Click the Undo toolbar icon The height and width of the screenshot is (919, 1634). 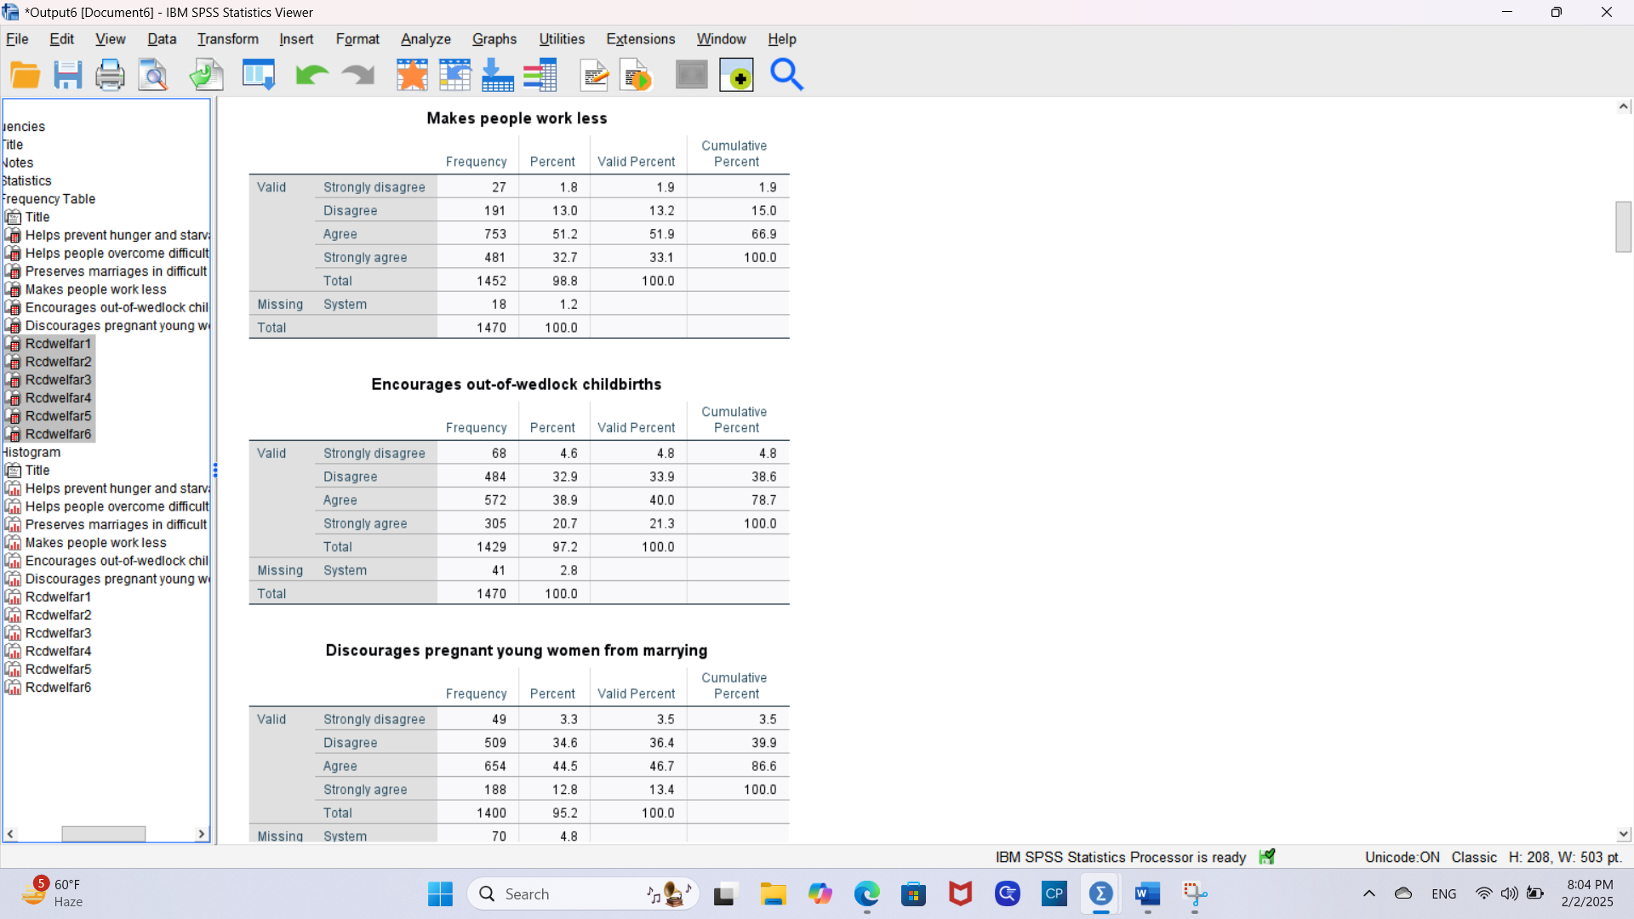(x=311, y=75)
